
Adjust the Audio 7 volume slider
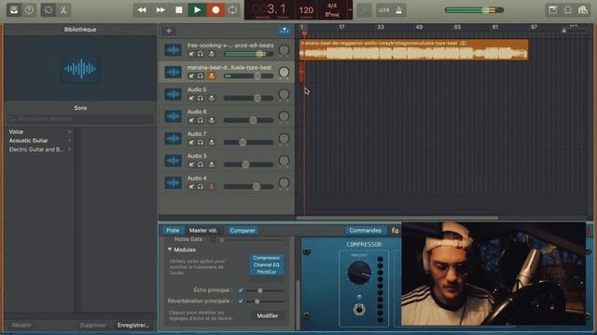pyautogui.click(x=243, y=142)
